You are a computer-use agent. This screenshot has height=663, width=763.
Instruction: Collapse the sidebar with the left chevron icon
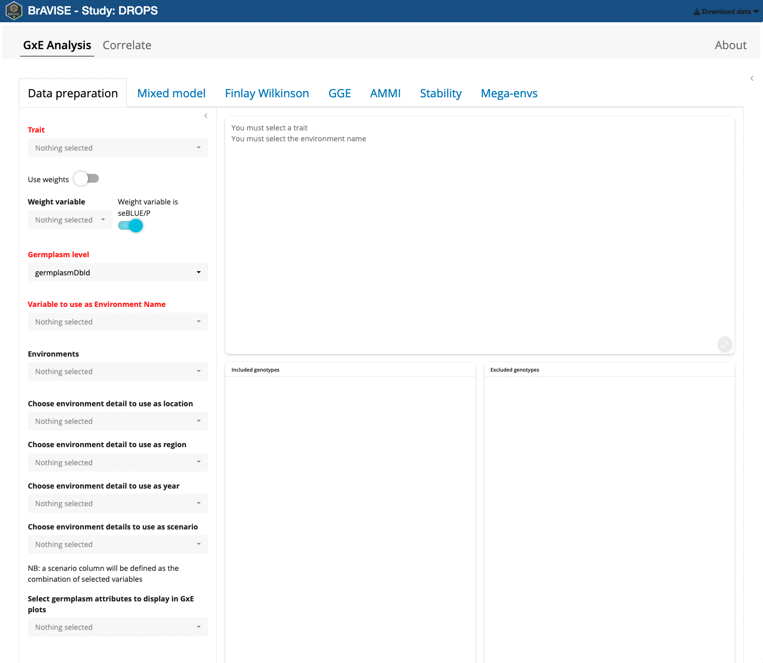206,116
